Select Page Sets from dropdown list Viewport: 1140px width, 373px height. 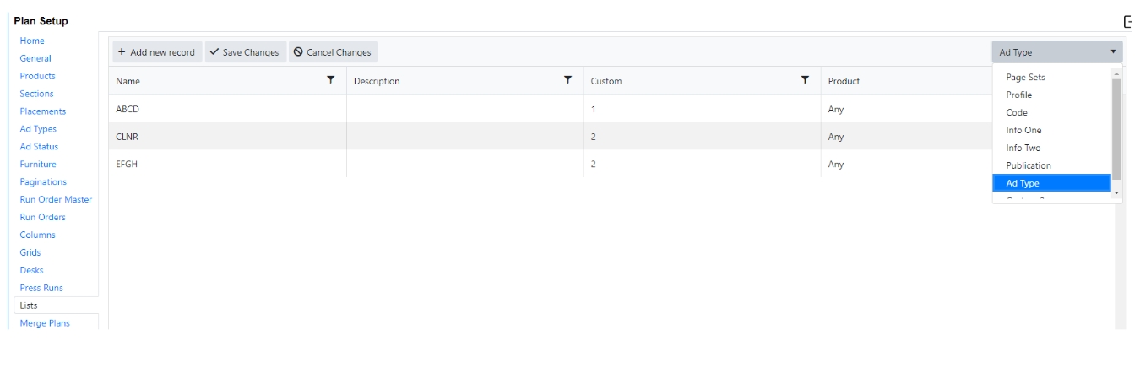click(1025, 77)
